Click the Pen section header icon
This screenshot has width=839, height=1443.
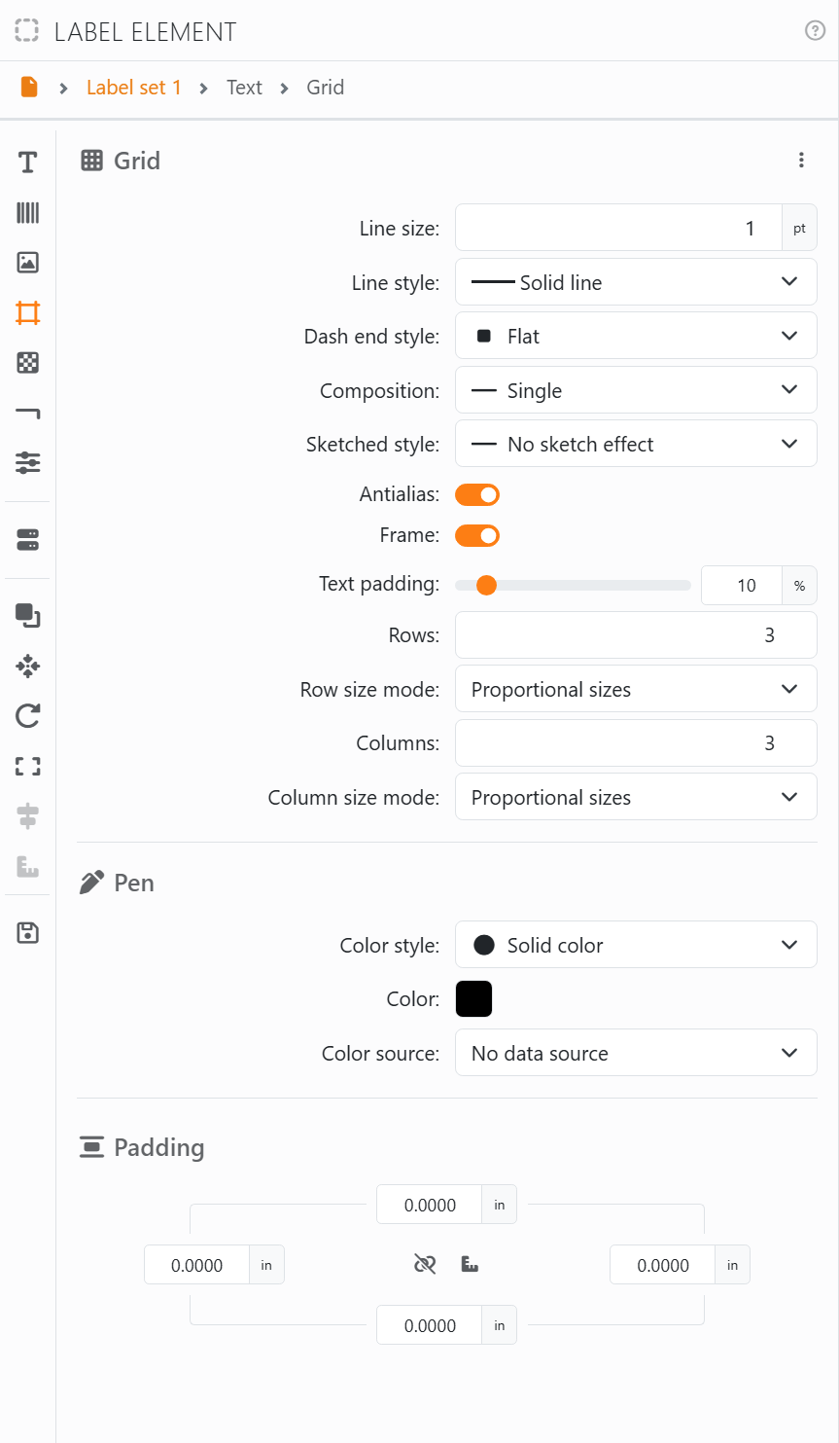[x=91, y=883]
